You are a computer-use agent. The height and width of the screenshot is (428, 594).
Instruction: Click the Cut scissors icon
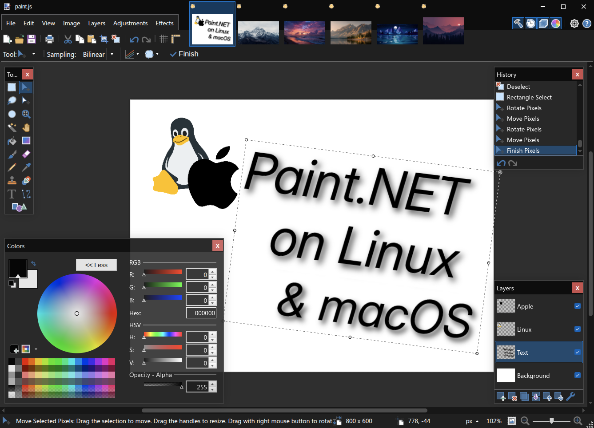tap(68, 39)
